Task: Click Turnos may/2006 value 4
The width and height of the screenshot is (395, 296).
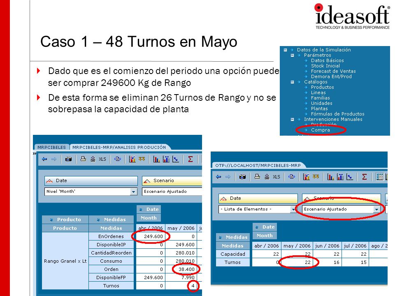Action: pos(181,286)
